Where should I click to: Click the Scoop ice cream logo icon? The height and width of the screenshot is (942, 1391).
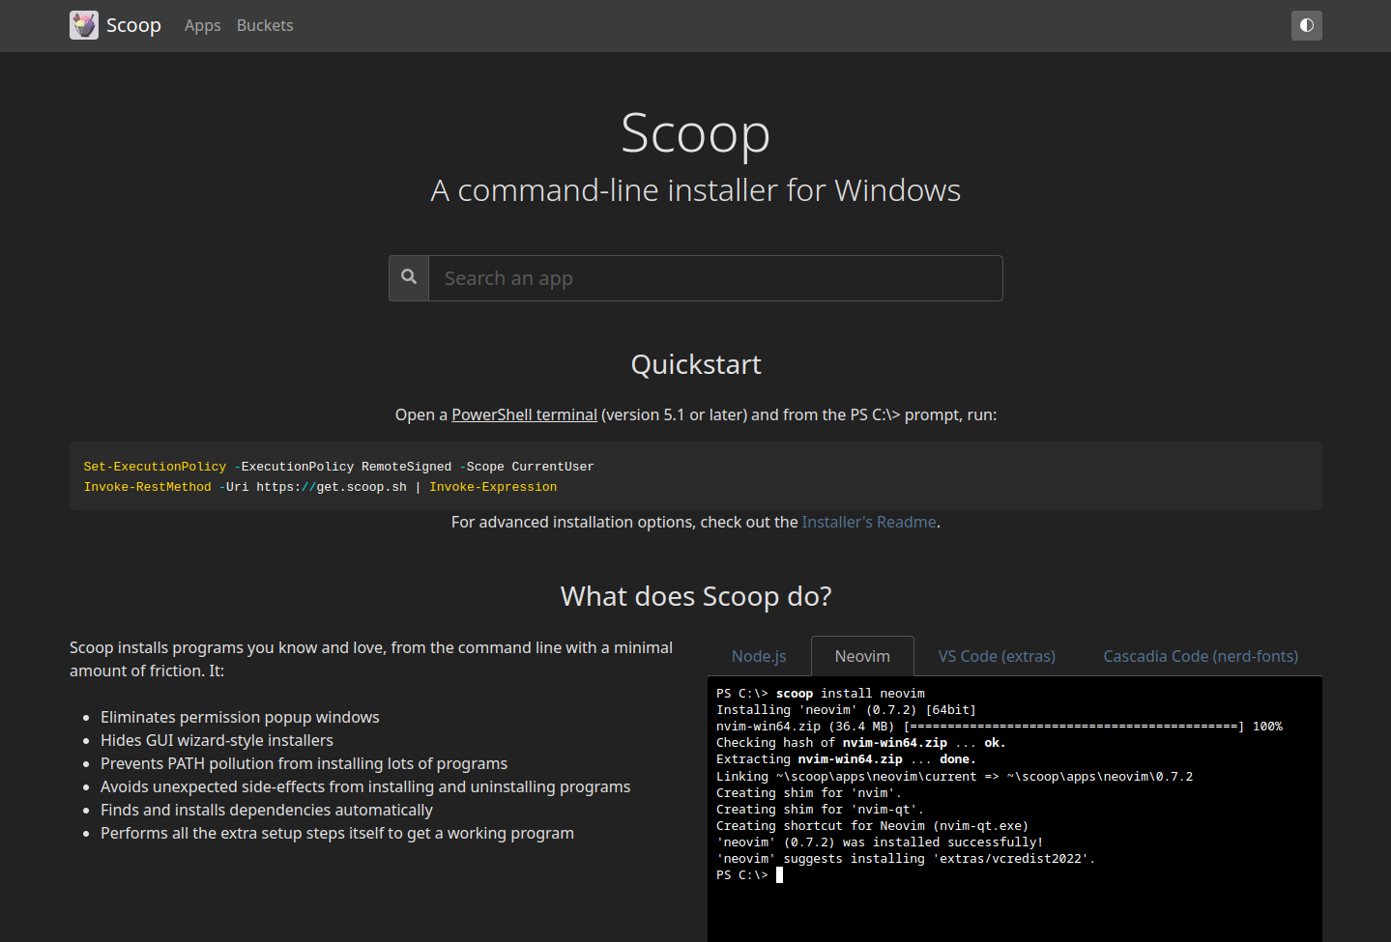click(84, 25)
